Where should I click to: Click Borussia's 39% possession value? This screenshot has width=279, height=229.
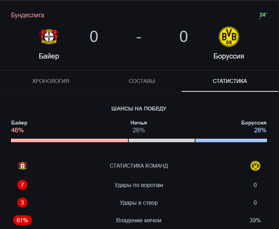click(x=255, y=220)
